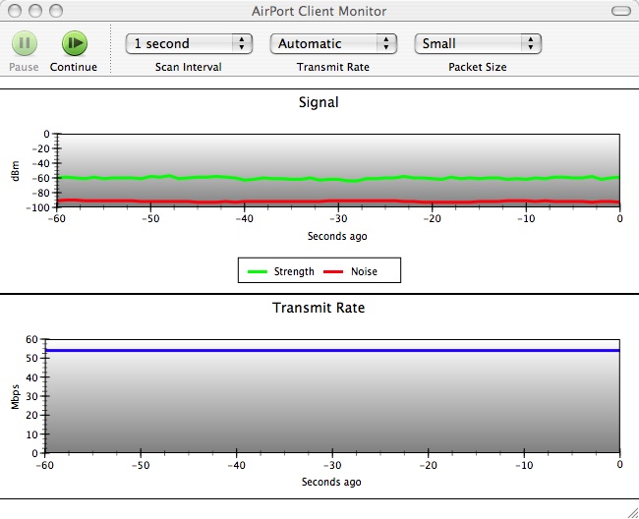Click the Noise legend label
The width and height of the screenshot is (639, 519).
[x=364, y=271]
